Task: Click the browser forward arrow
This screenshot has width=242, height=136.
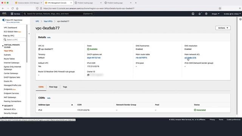Action: 8,8
